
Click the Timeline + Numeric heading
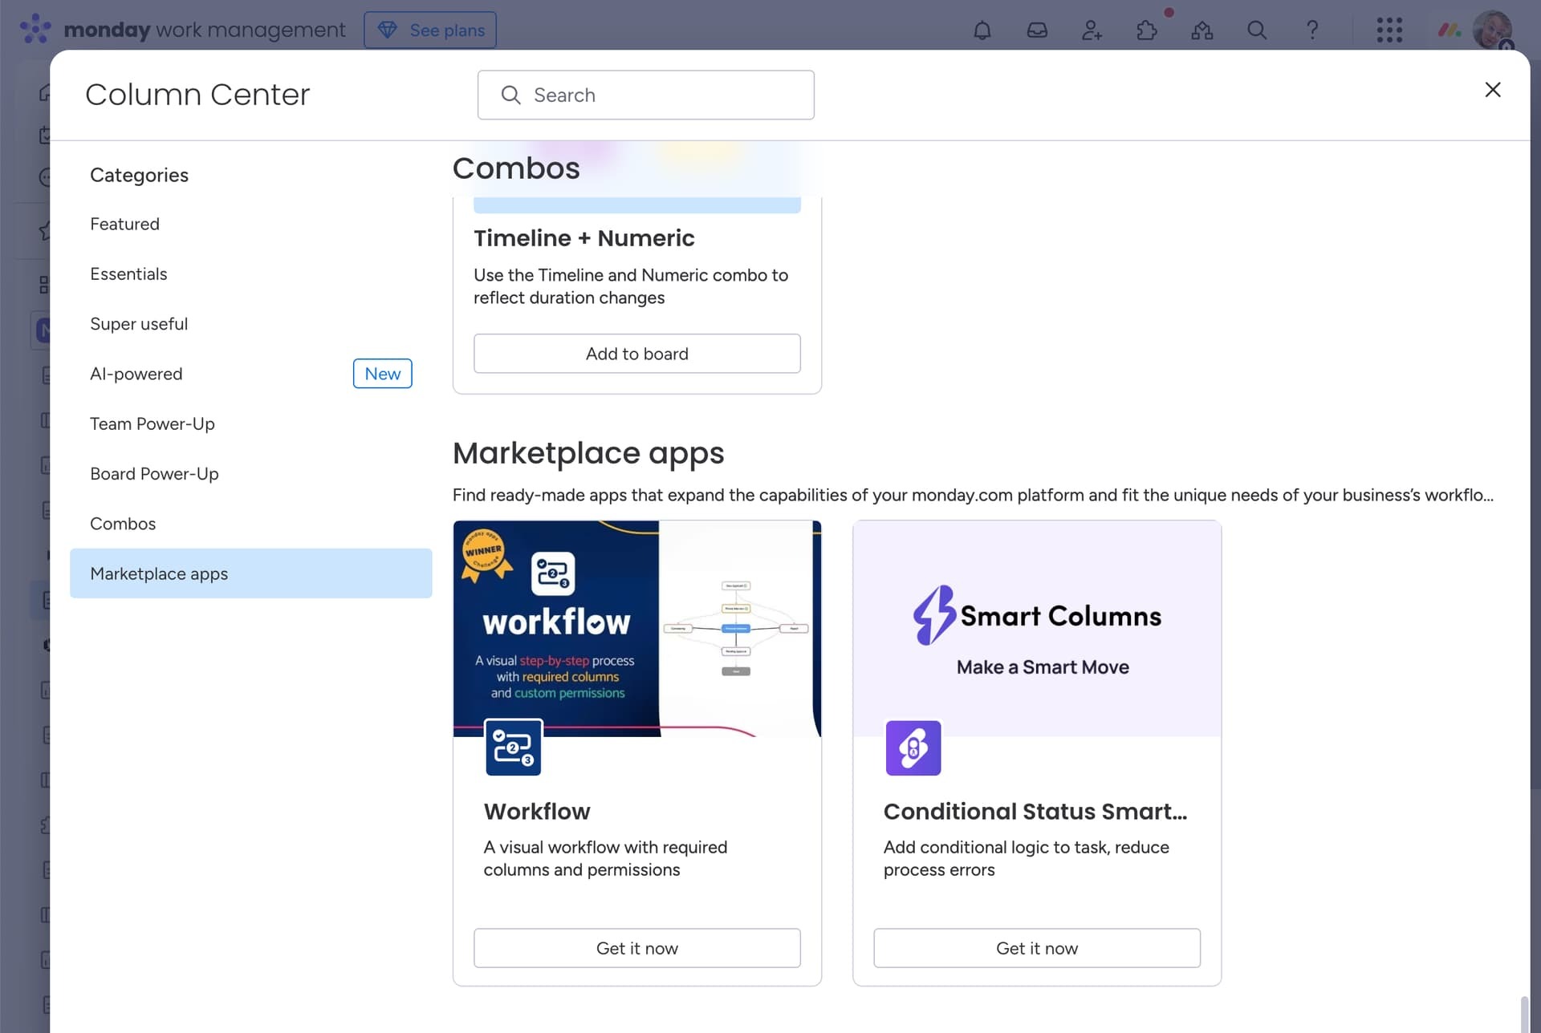(x=583, y=238)
